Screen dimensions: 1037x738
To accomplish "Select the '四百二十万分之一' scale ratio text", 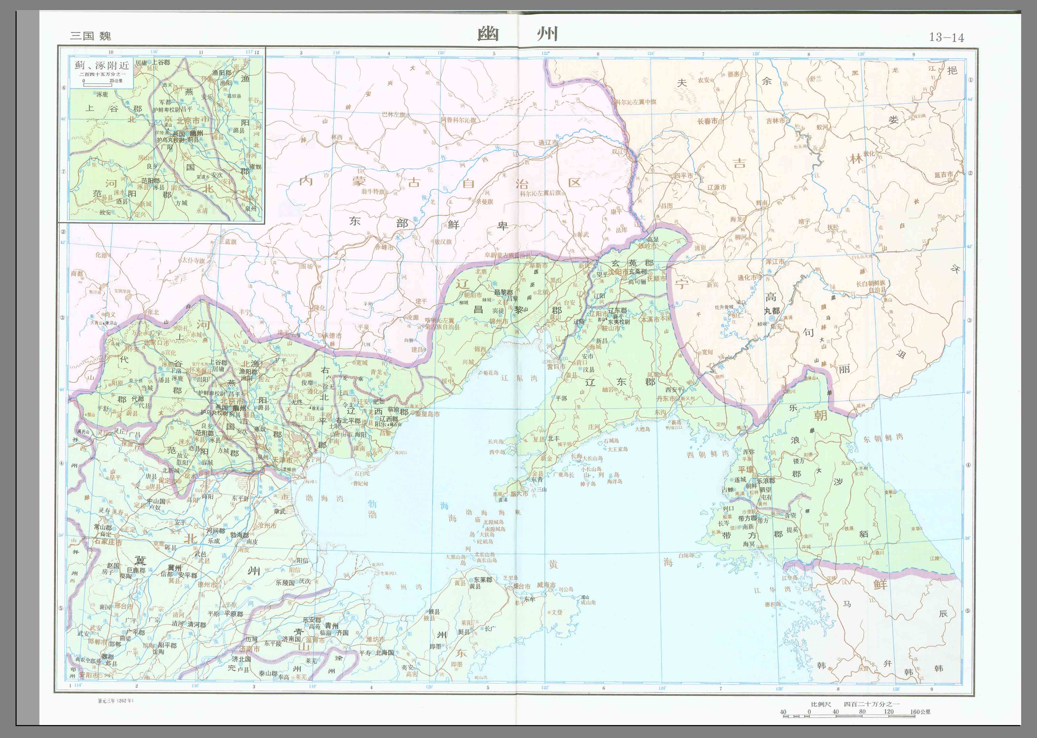I will coord(871,704).
